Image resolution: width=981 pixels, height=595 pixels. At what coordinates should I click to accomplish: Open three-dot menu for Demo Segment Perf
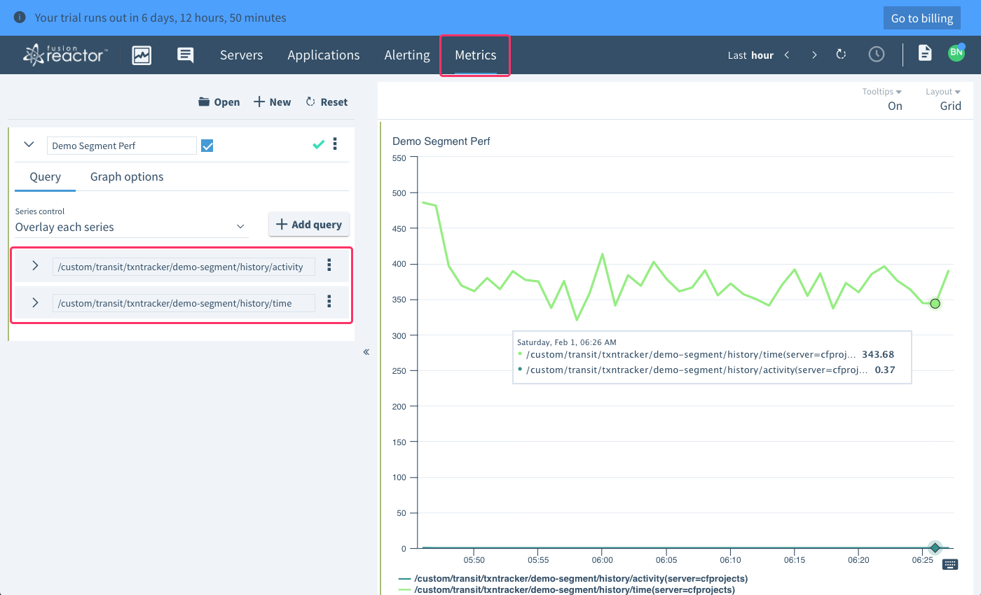point(335,144)
